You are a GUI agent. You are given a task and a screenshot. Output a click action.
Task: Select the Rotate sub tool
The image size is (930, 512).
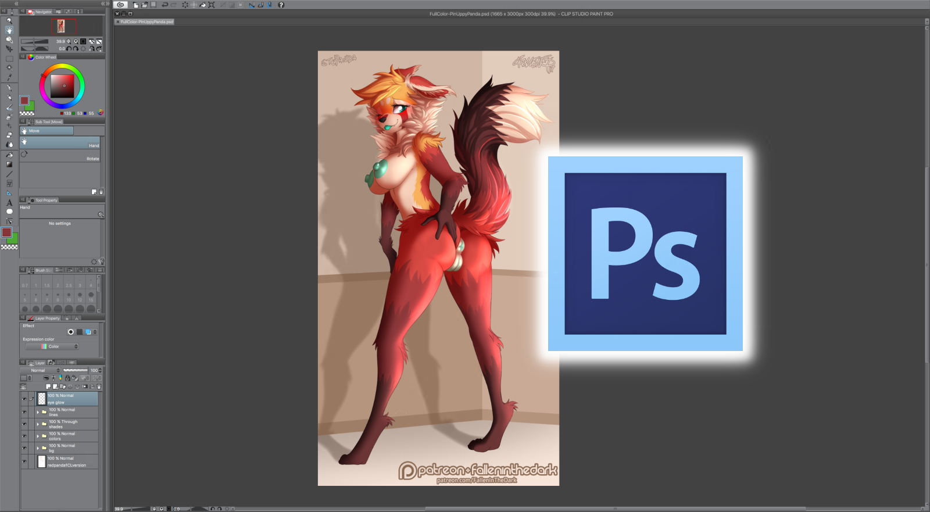point(60,156)
